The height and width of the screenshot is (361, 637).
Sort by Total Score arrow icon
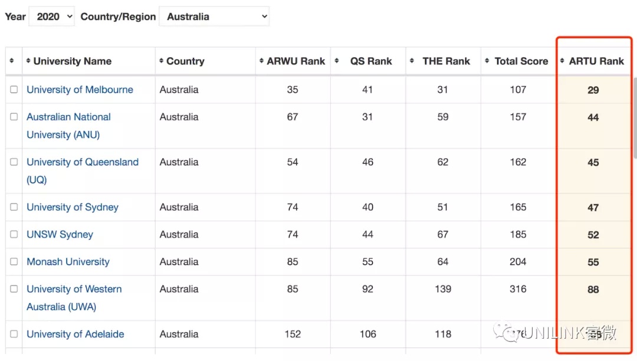pyautogui.click(x=487, y=61)
